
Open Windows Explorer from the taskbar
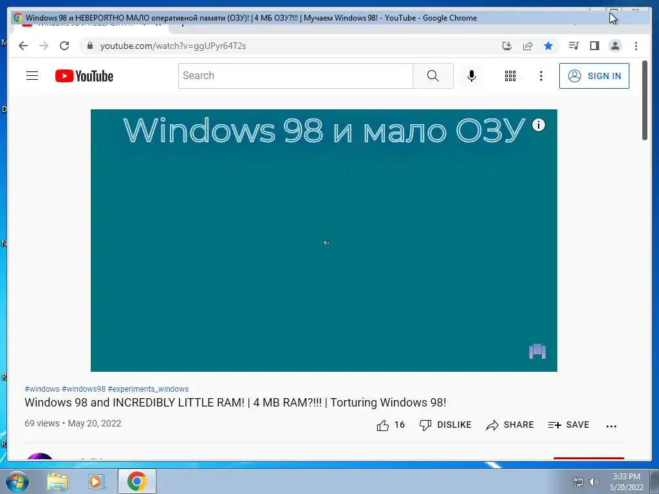[x=57, y=481]
